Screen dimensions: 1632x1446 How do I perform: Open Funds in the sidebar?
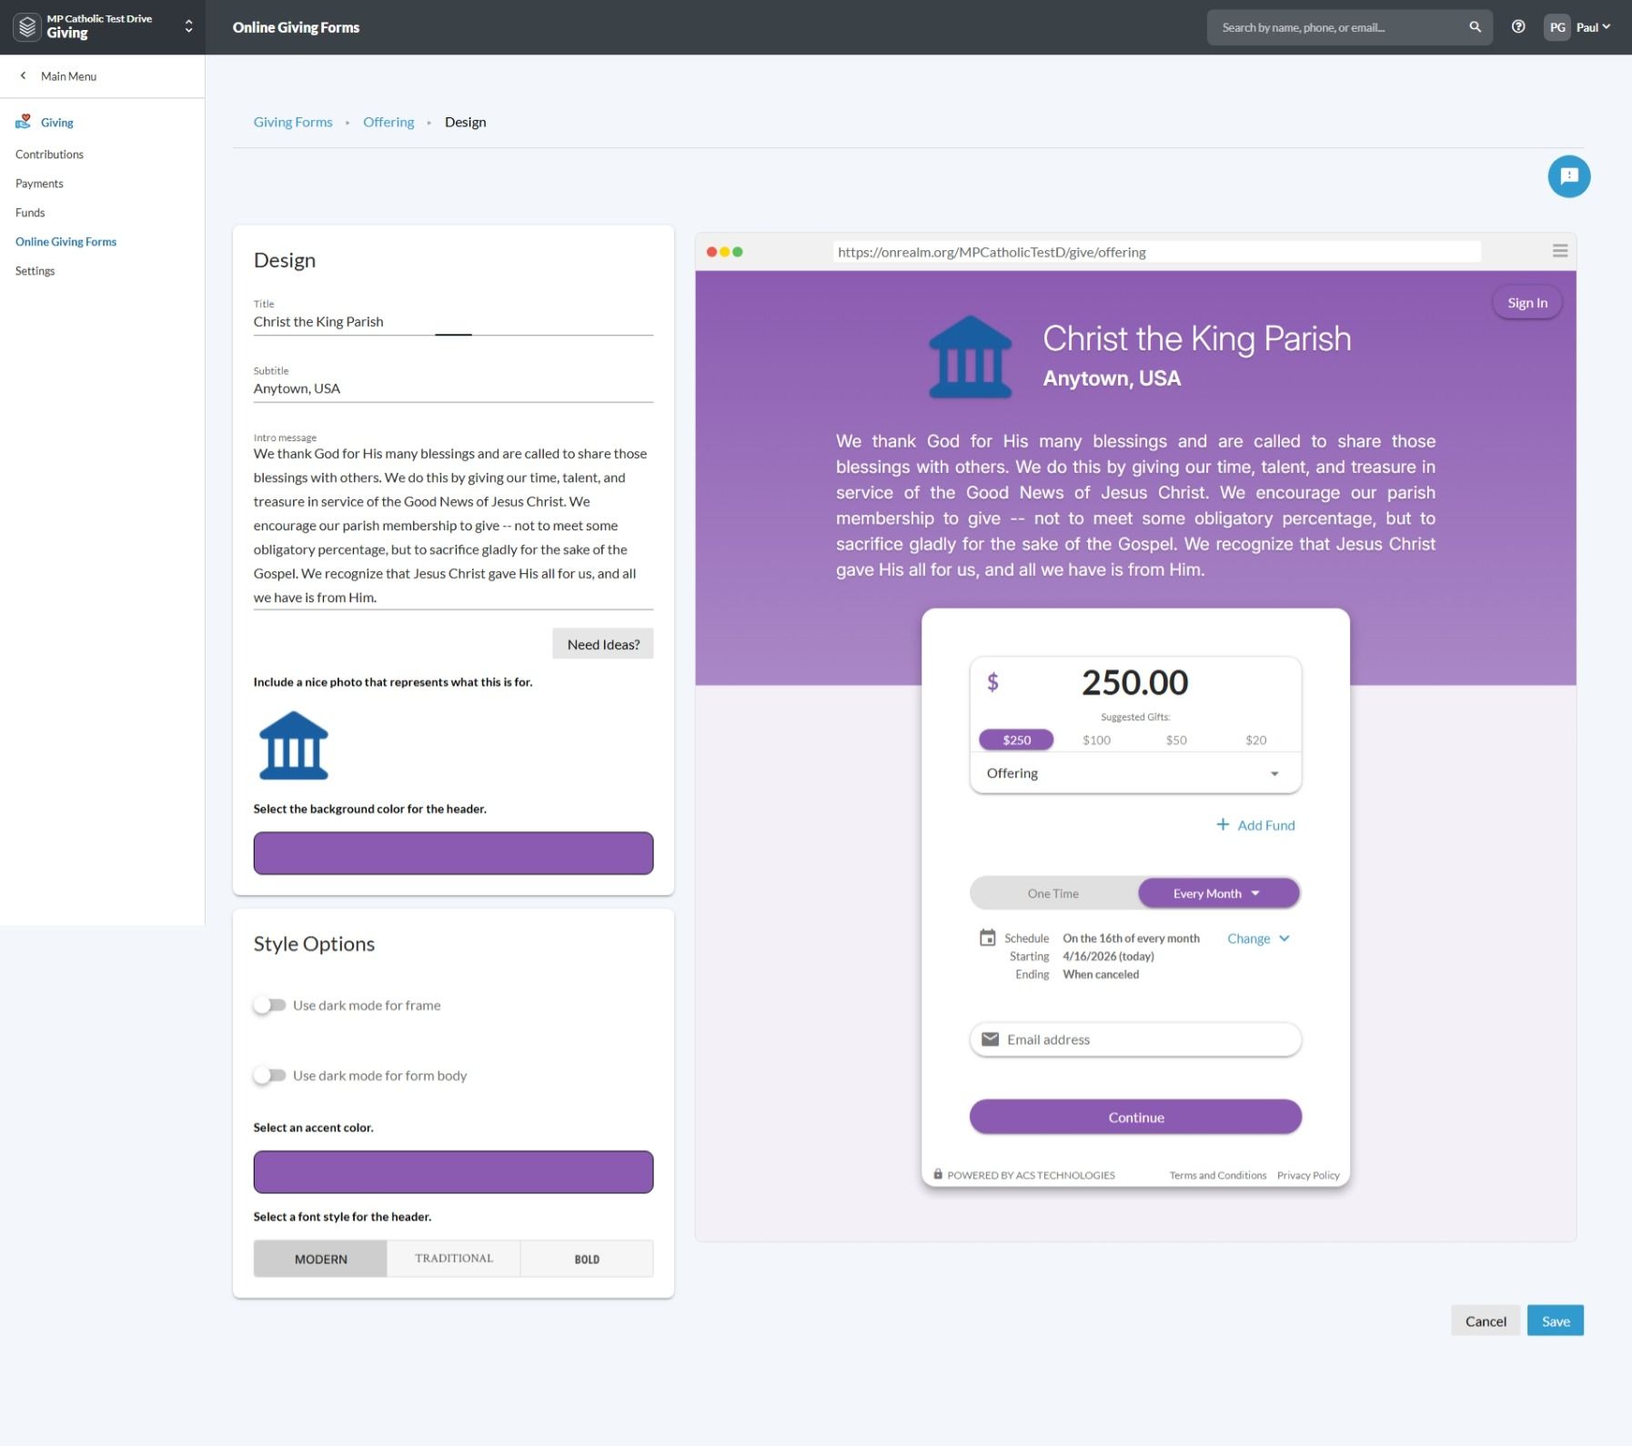point(30,213)
